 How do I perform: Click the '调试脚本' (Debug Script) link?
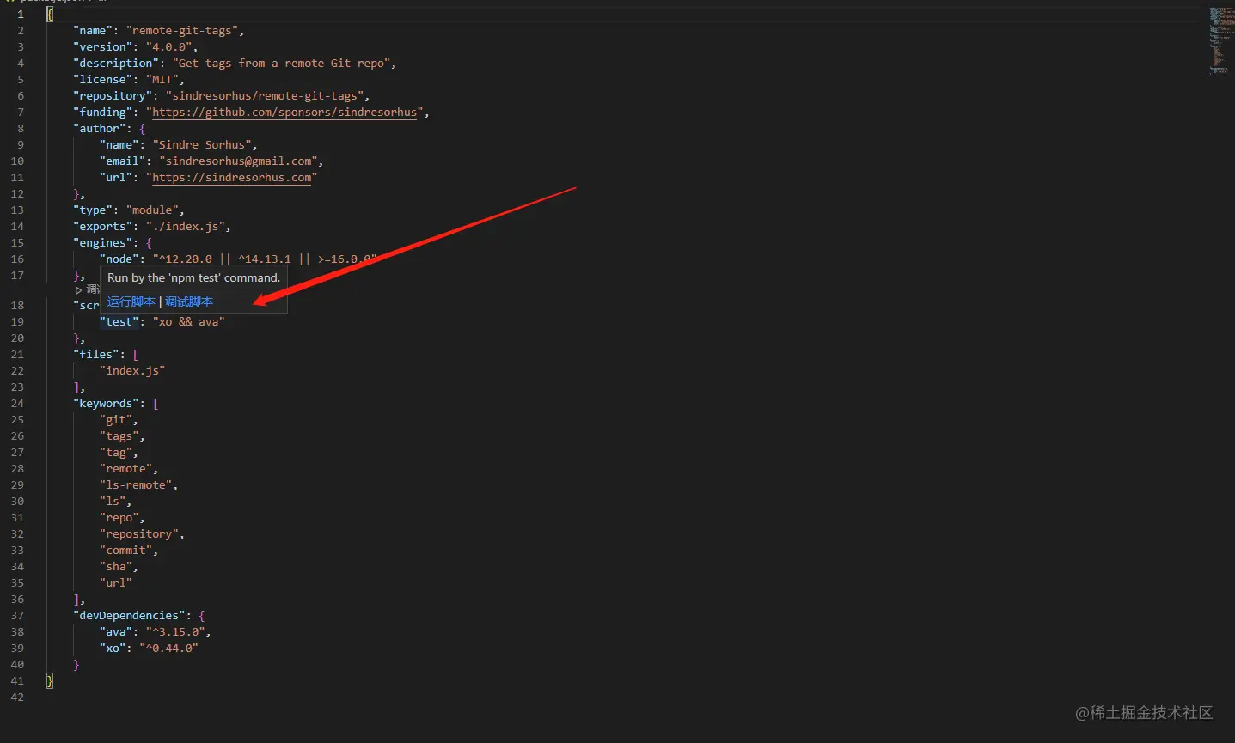tap(189, 301)
